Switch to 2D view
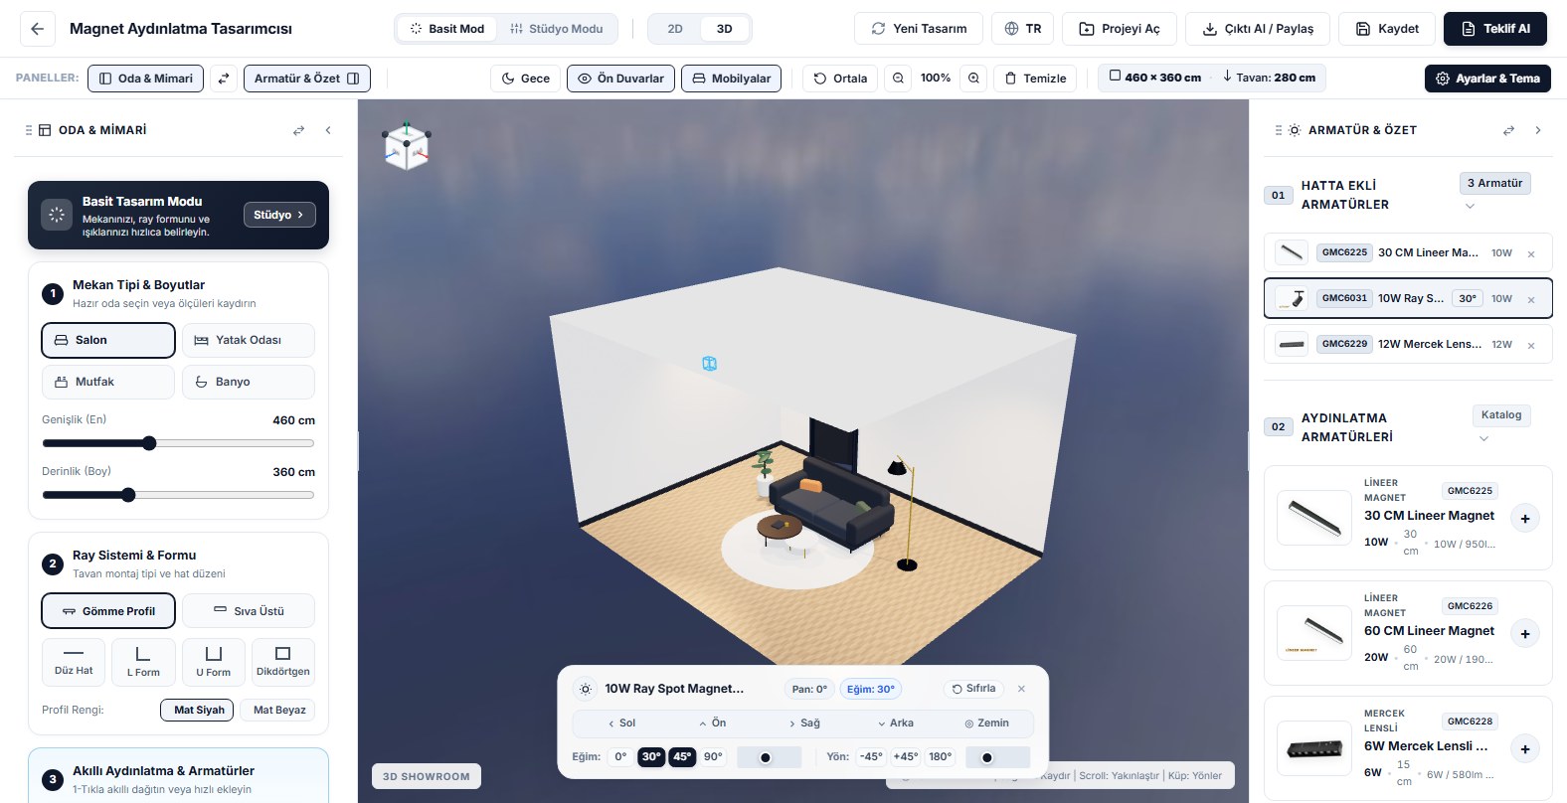The image size is (1567, 803). 675,29
